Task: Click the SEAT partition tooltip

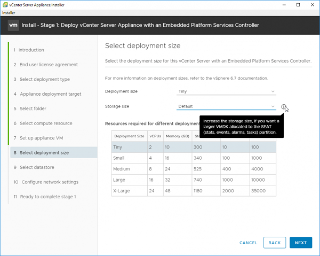Action: tap(242, 127)
